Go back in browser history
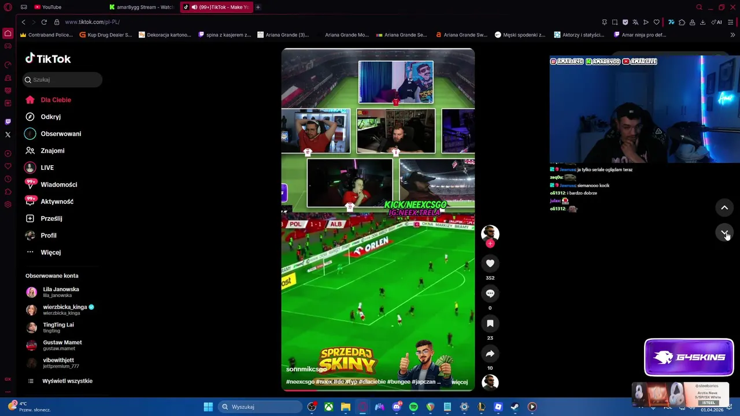 23,22
